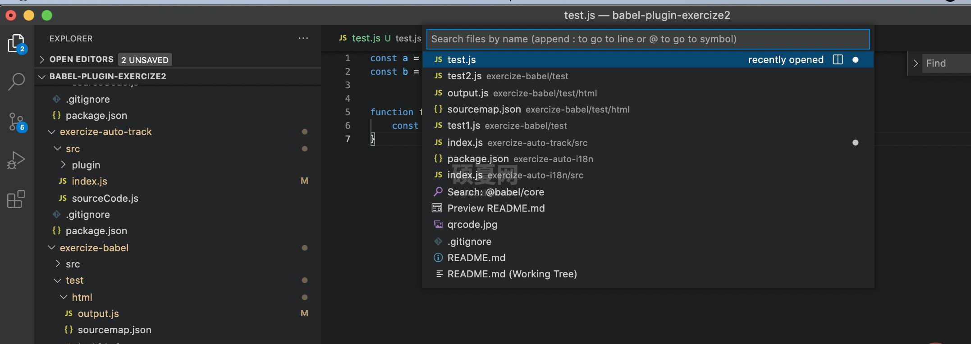The width and height of the screenshot is (971, 344).
Task: Collapse the html folder
Action: (64, 297)
